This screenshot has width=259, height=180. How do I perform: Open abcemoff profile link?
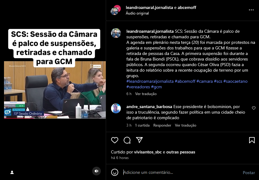click(x=187, y=7)
